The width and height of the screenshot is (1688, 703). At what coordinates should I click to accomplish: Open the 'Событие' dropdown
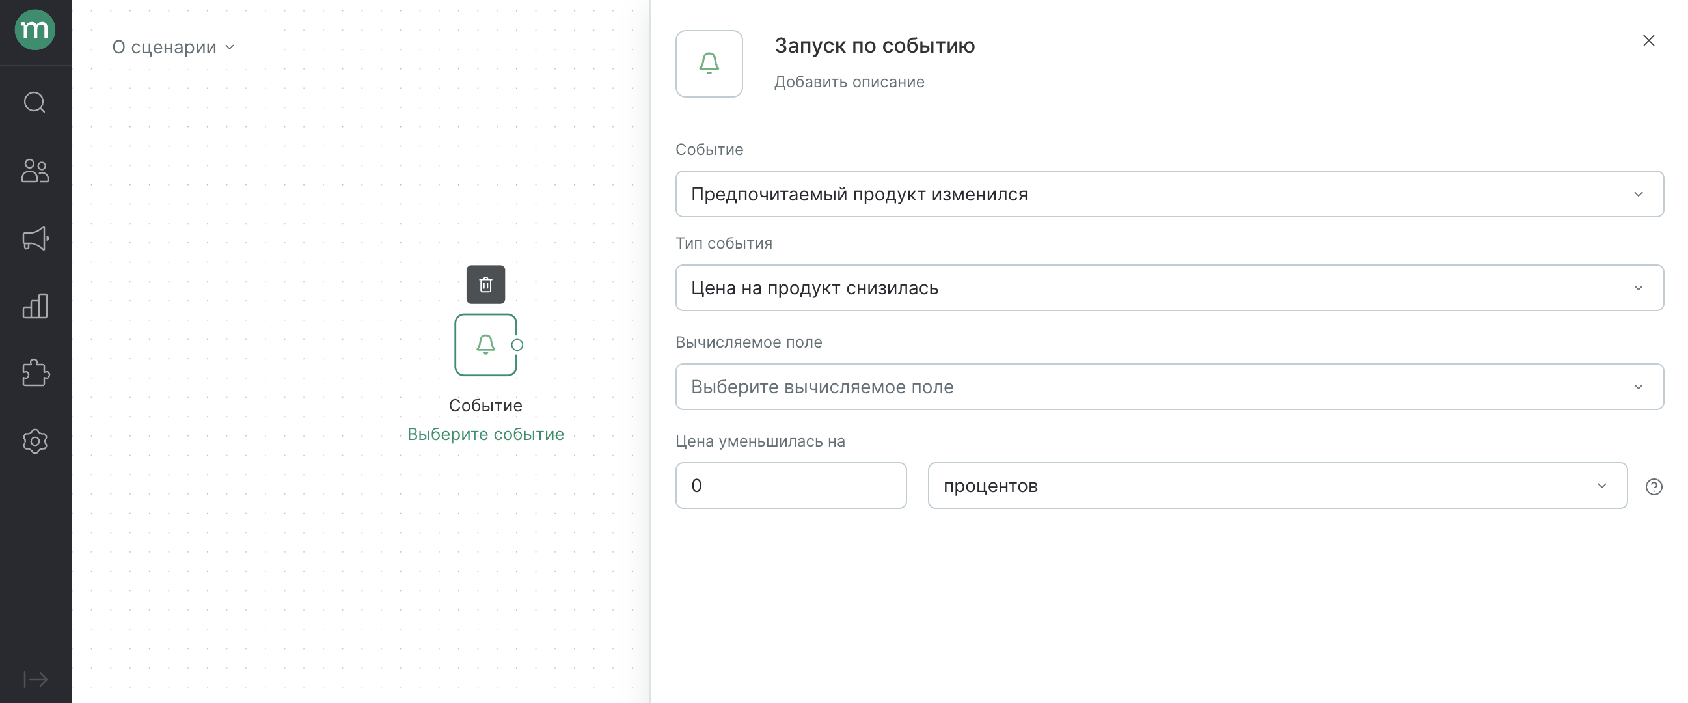click(1169, 194)
